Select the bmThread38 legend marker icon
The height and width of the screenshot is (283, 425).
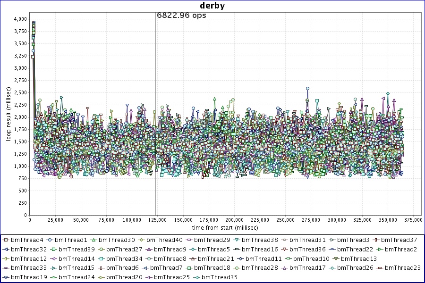237,240
